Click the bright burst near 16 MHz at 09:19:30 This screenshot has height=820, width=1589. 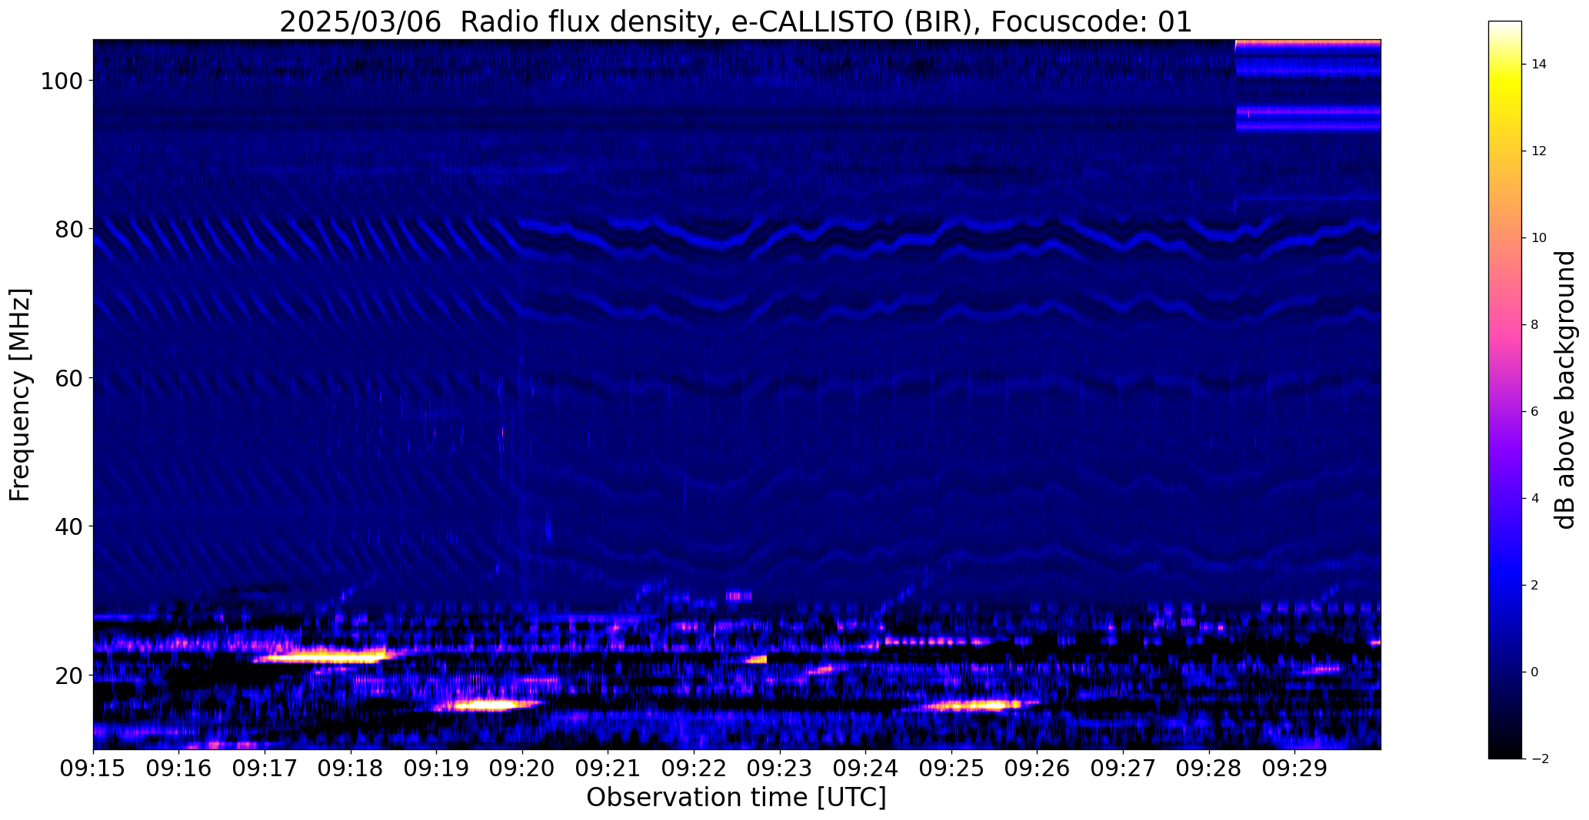(x=486, y=704)
